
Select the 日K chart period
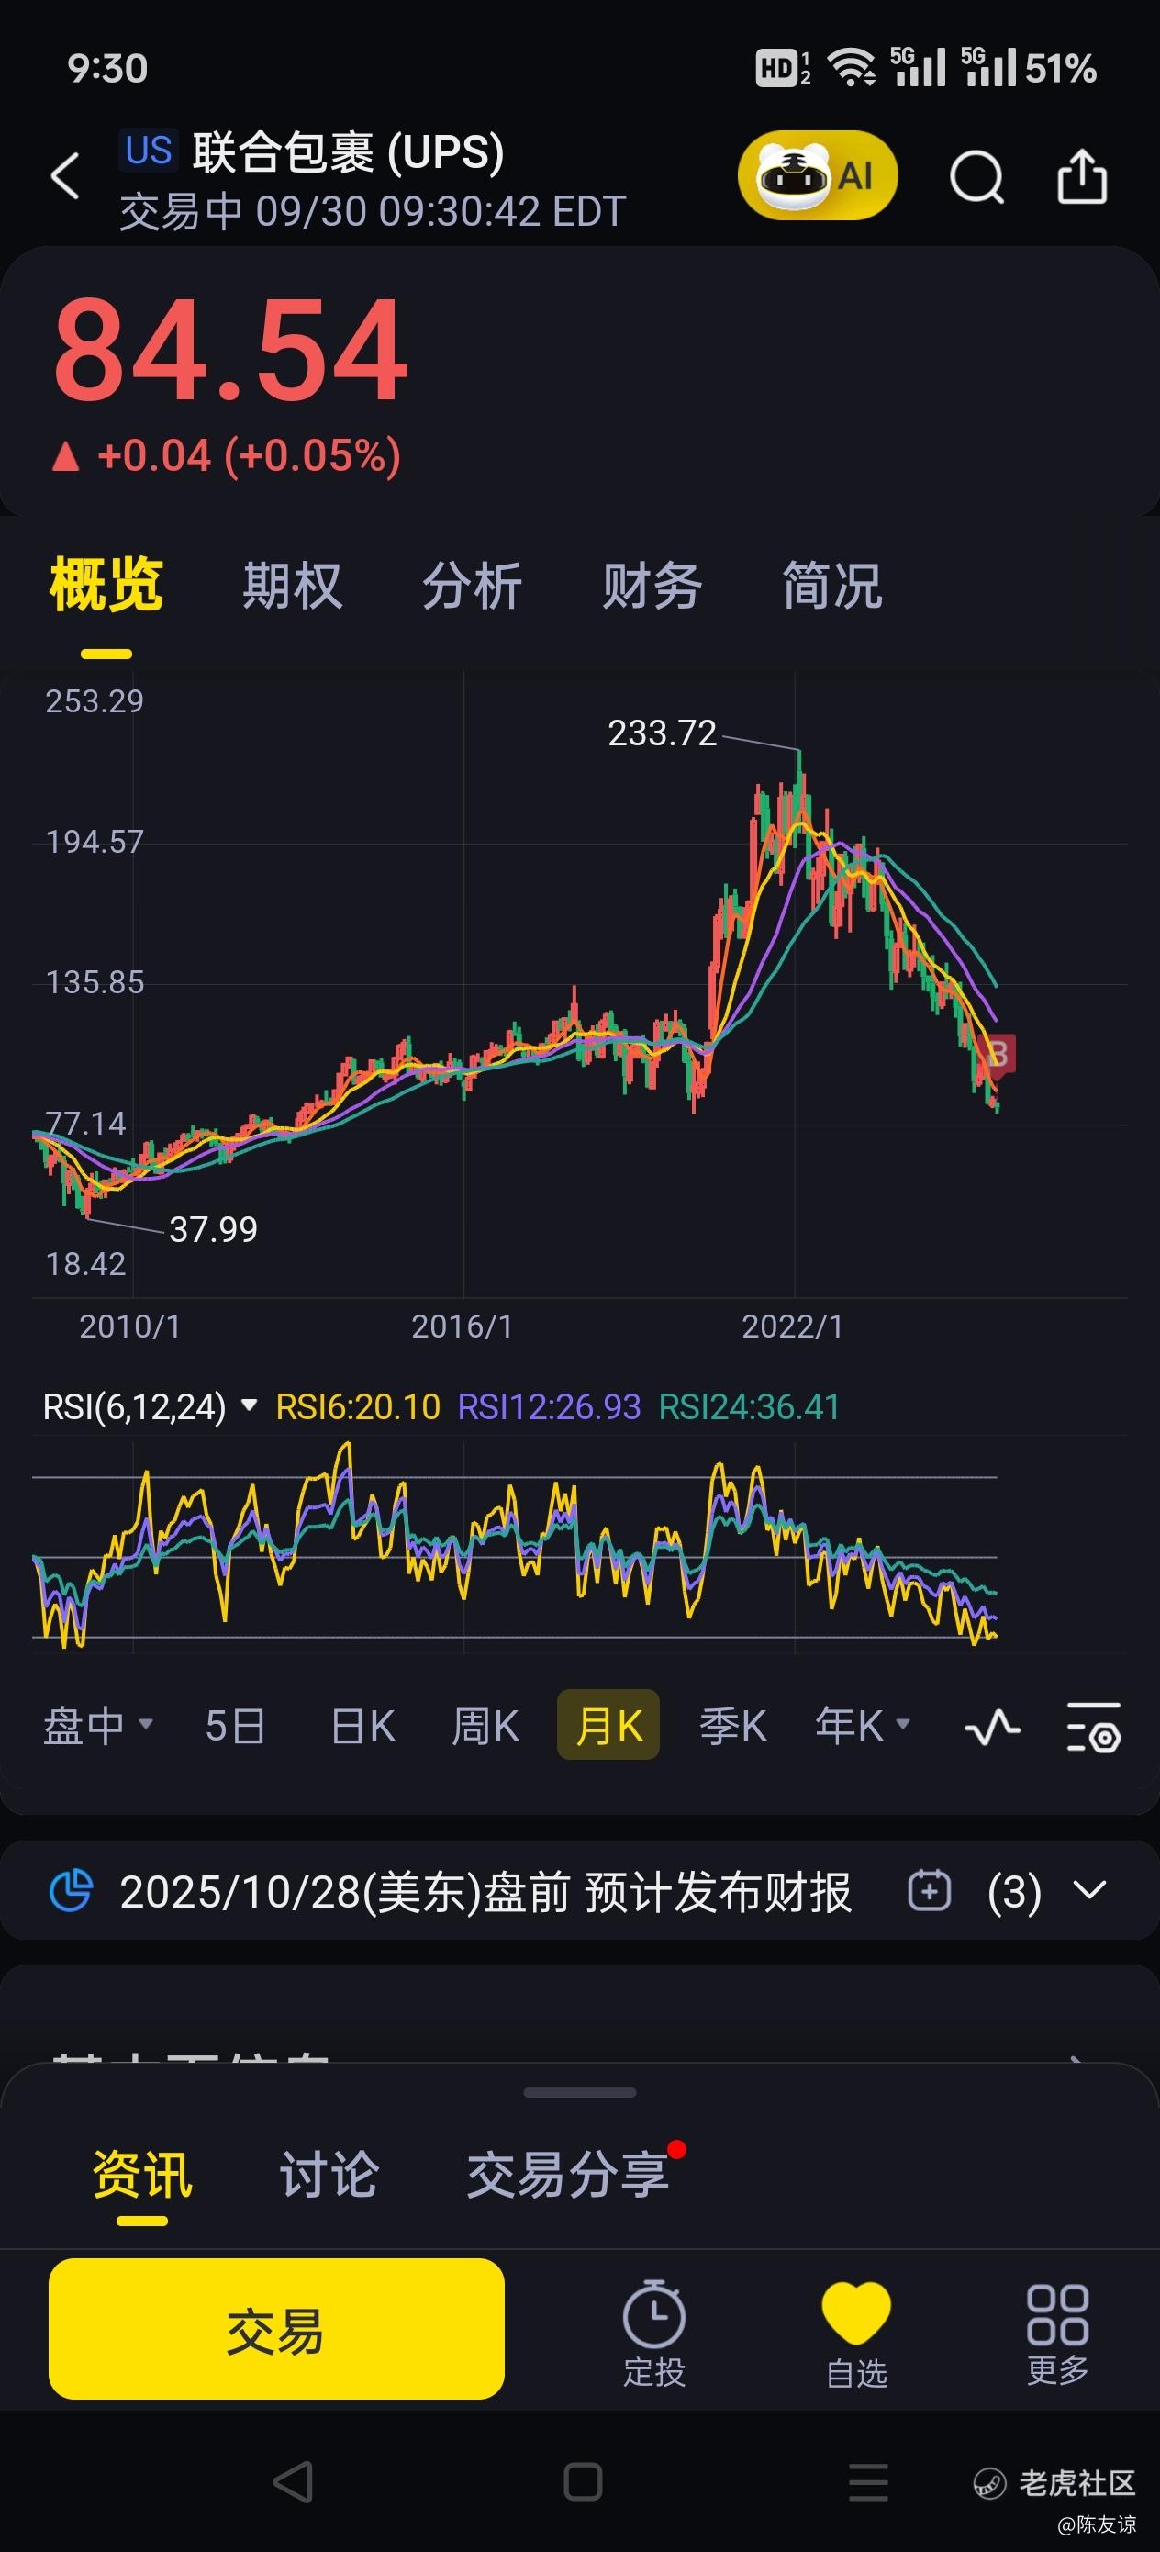click(362, 1726)
